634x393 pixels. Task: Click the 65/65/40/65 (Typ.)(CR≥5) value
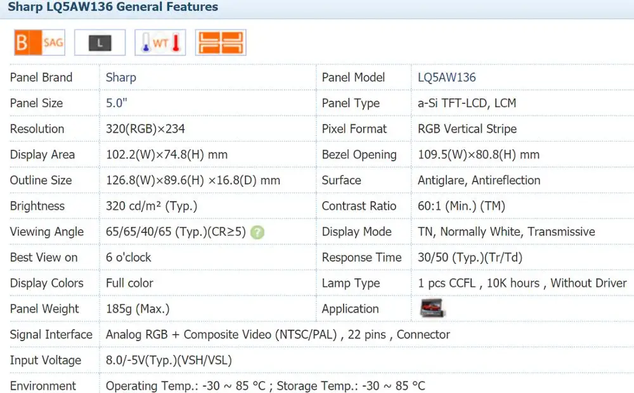pos(176,232)
